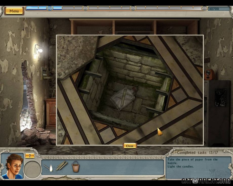This screenshot has width=233, height=186.
Task: Click the wall panel under the lamp
Action: tap(45, 74)
